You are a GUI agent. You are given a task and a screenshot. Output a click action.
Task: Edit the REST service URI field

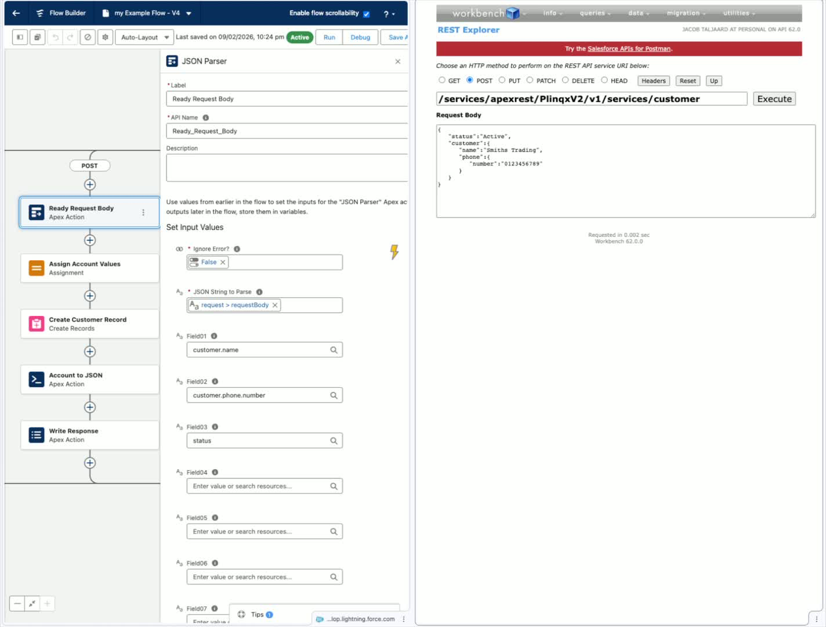(592, 99)
